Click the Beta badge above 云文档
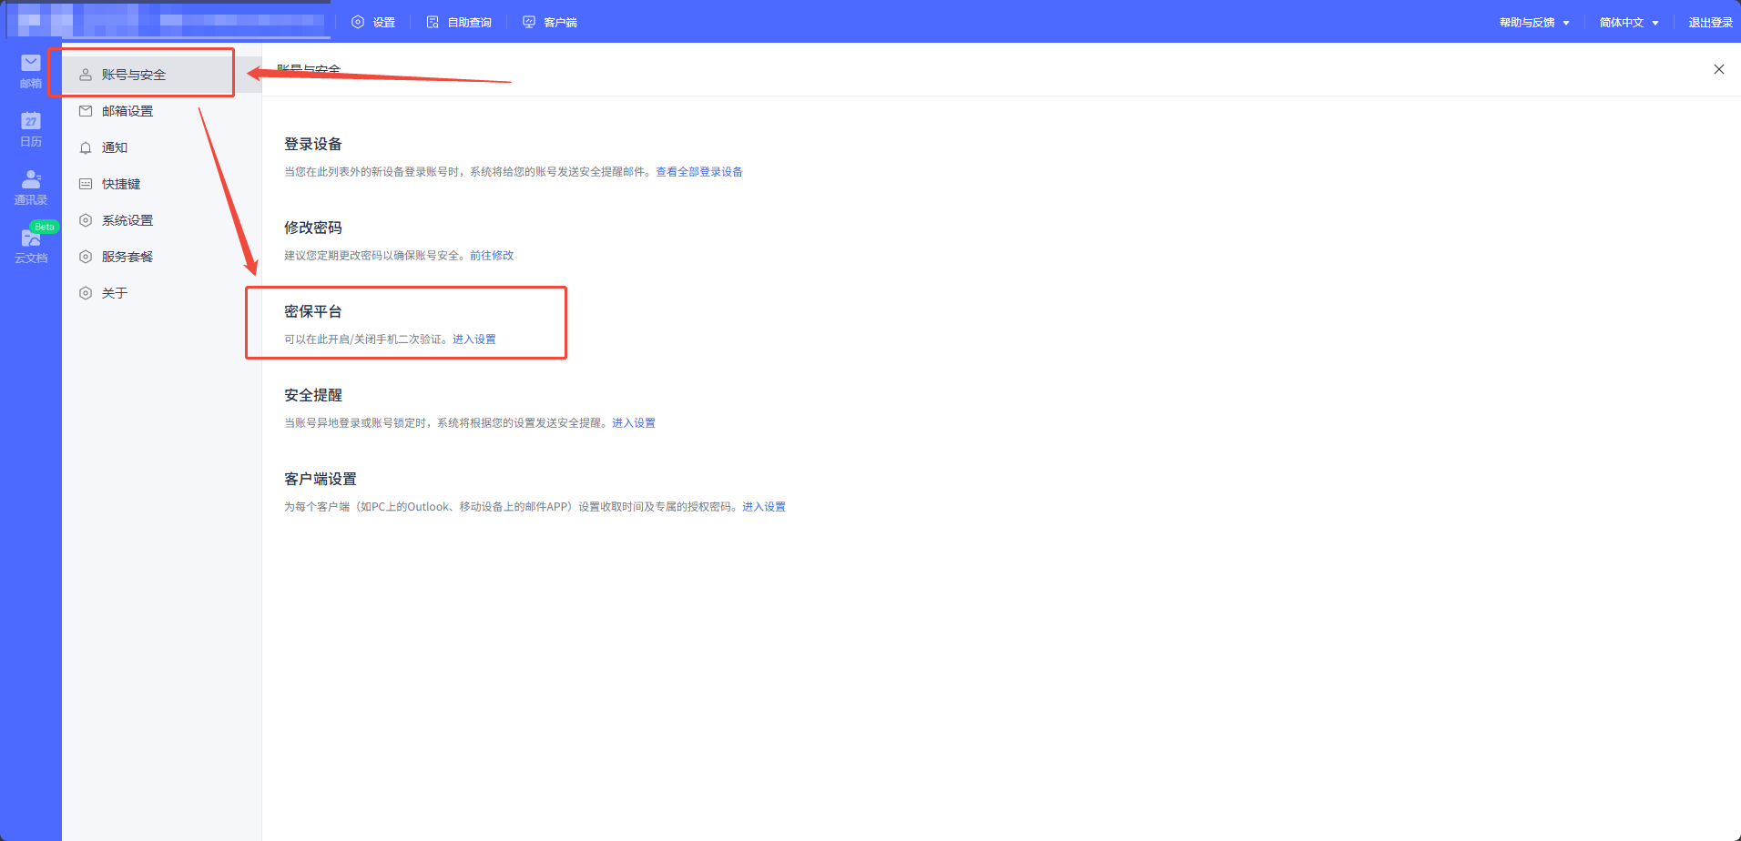The image size is (1741, 841). tap(45, 227)
